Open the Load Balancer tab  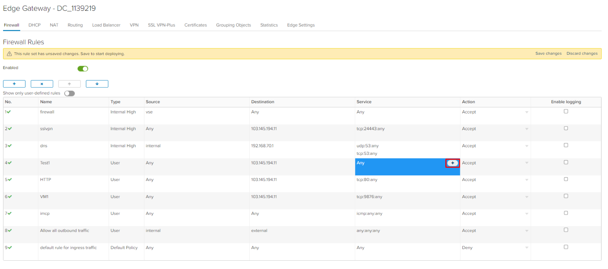point(106,25)
